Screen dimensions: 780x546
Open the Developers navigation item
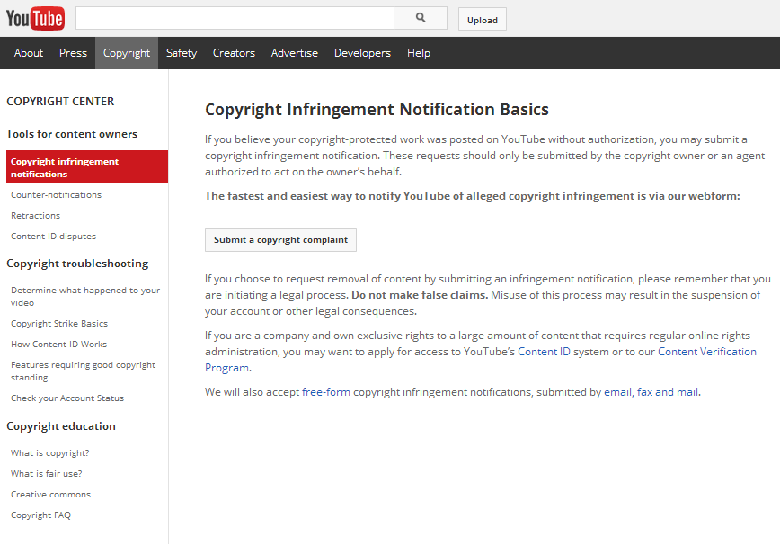pyautogui.click(x=362, y=53)
